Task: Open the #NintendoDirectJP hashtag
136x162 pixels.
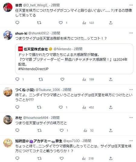Action: coord(33,69)
